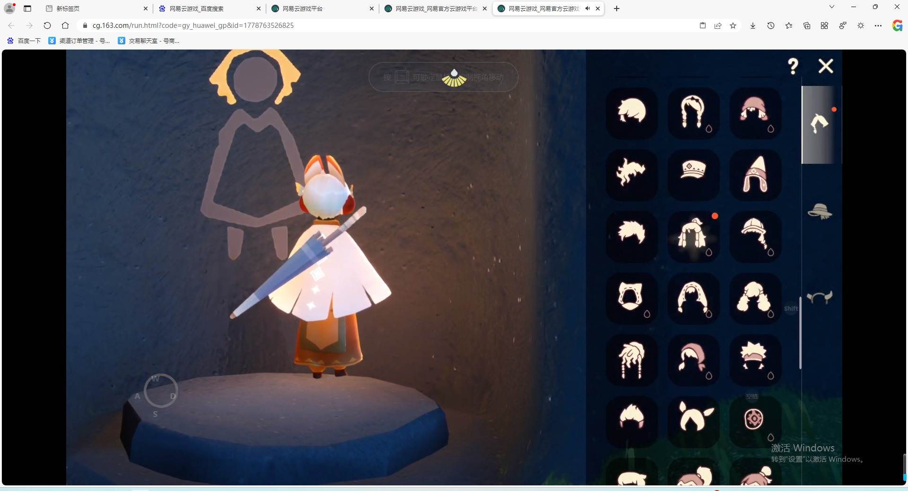Choose the rabbit-ear bow hairstyle

(693, 422)
